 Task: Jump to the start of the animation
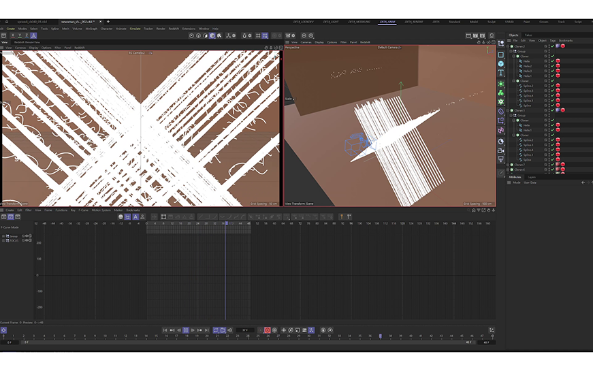pos(165,330)
